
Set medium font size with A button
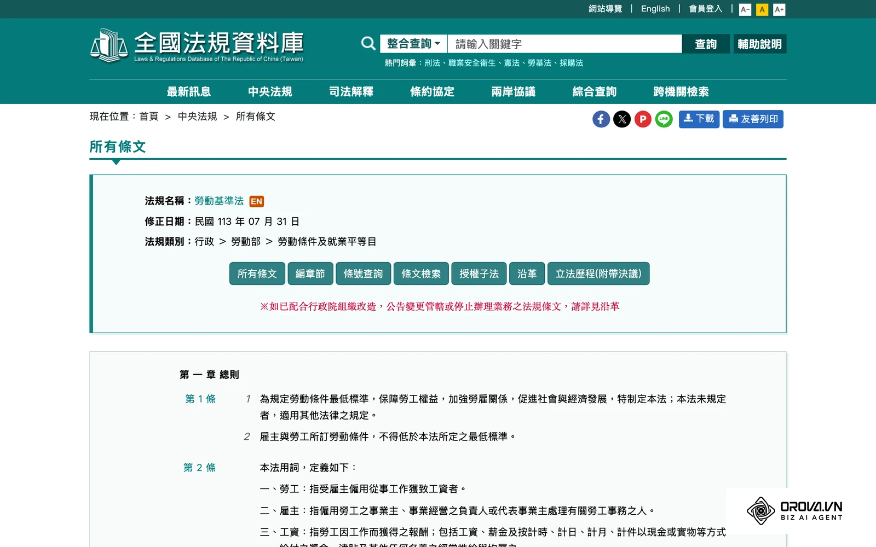click(x=762, y=9)
